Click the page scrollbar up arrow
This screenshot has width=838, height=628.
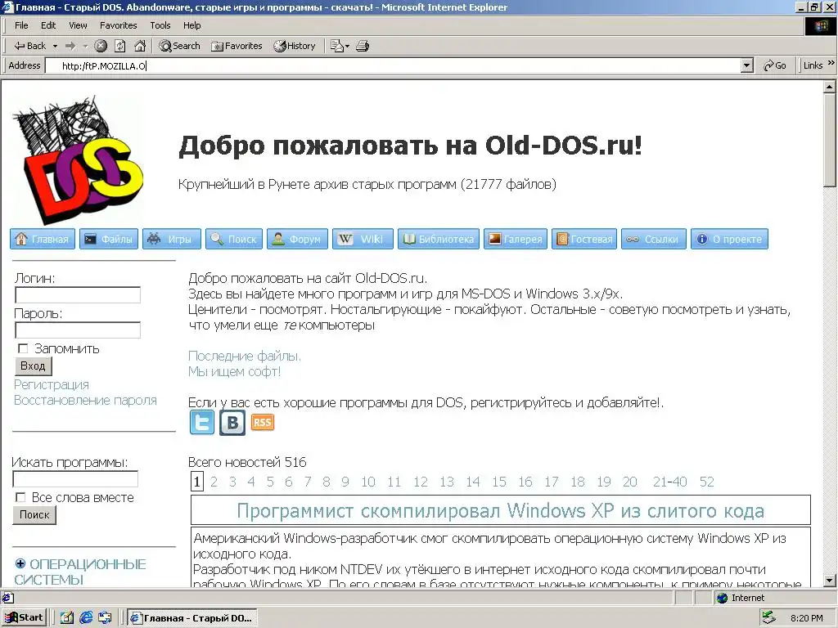tap(830, 86)
